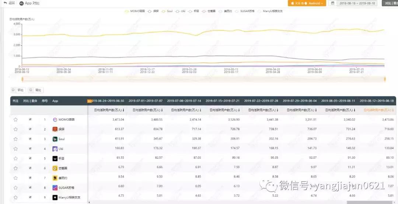Click the Soul value 411.91 cell
This screenshot has height=204, width=398.
(119, 139)
